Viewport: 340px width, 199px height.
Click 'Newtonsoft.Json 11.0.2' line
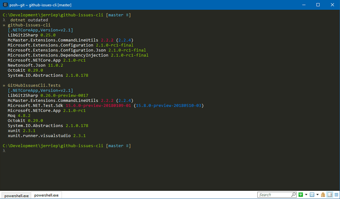[x=35, y=65]
